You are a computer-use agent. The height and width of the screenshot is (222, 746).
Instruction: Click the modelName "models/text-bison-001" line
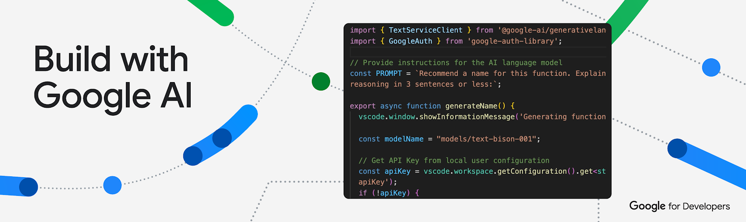pos(449,139)
